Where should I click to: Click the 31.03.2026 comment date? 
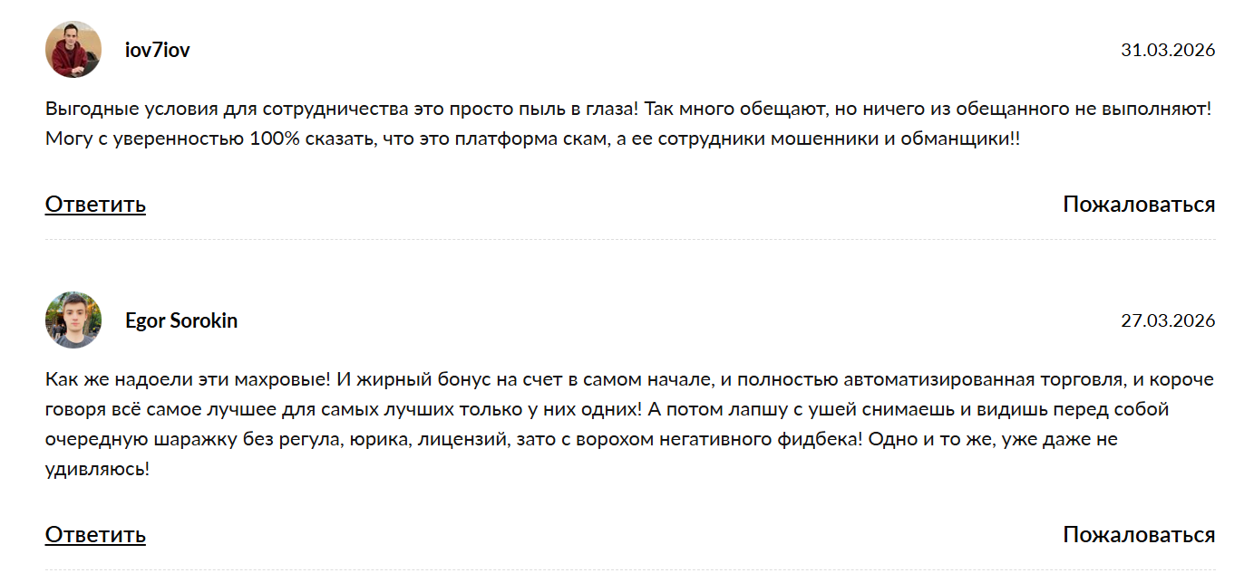pos(1168,51)
